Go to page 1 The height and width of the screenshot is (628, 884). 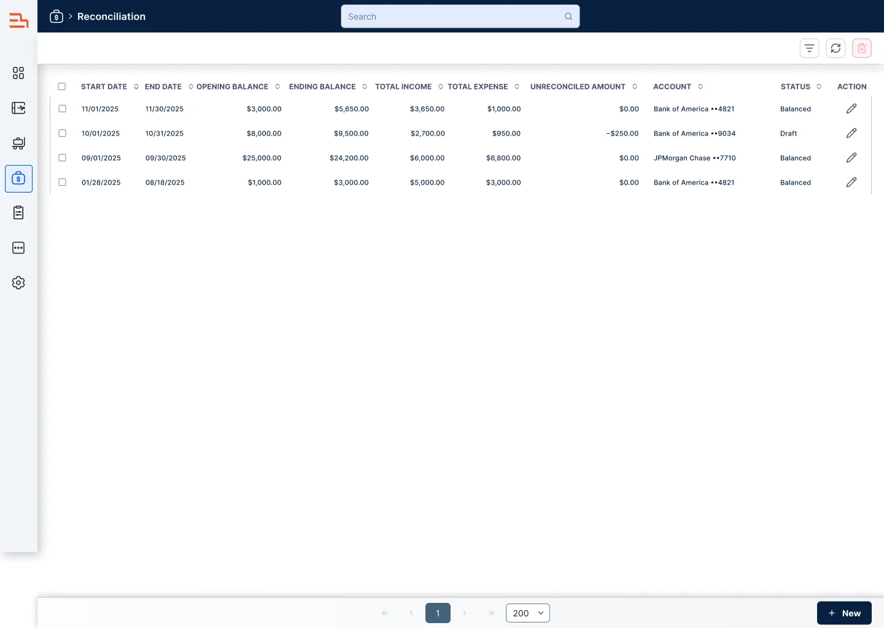pyautogui.click(x=438, y=613)
